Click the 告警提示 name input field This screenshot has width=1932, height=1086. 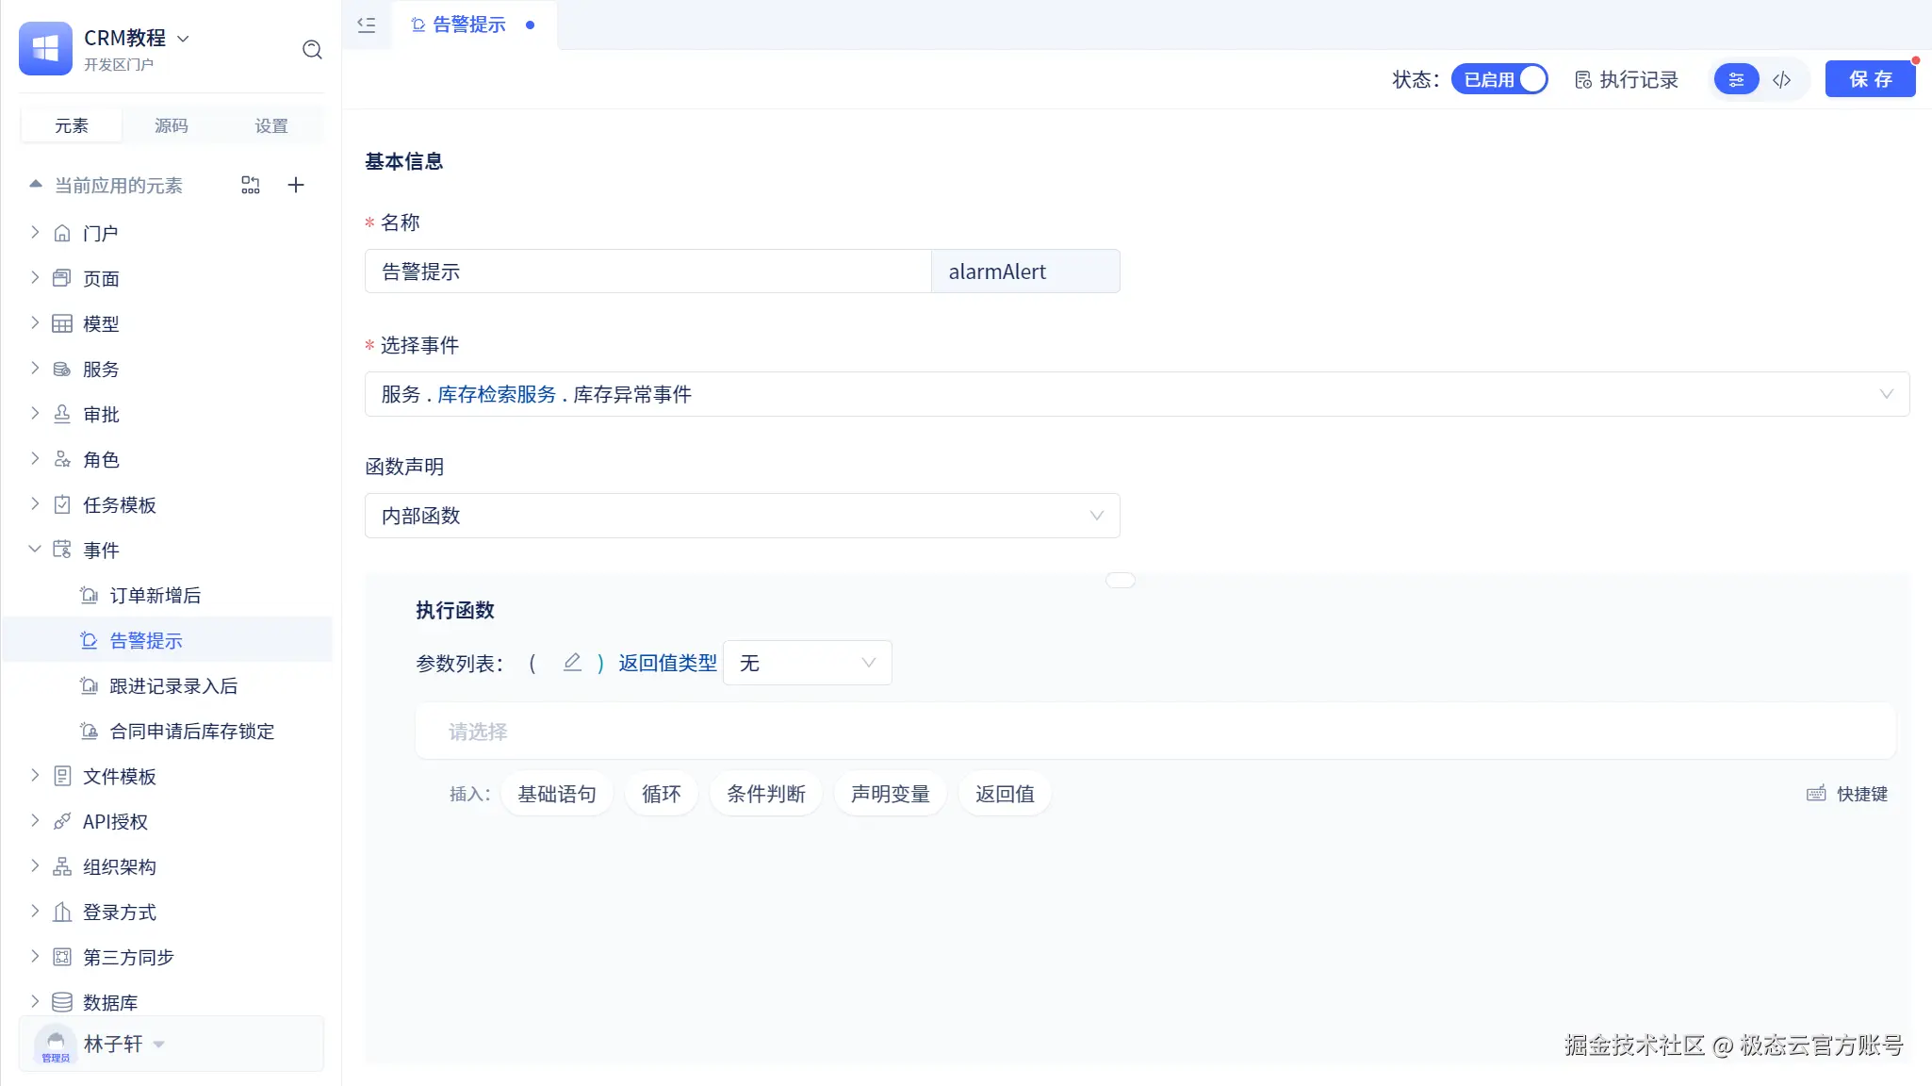tap(647, 271)
